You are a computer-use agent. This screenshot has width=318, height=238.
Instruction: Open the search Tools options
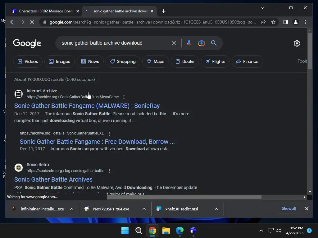click(x=302, y=61)
